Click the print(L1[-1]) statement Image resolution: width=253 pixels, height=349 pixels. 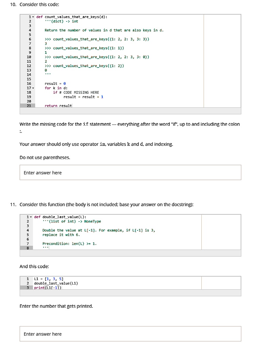tap(47, 287)
